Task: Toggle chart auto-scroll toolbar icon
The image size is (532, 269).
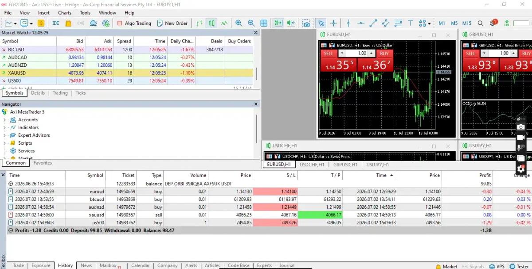Action: (x=278, y=23)
